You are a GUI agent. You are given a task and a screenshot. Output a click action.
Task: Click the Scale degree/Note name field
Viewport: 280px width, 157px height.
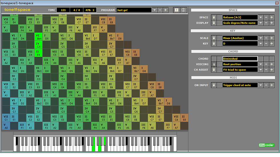coord(240,23)
